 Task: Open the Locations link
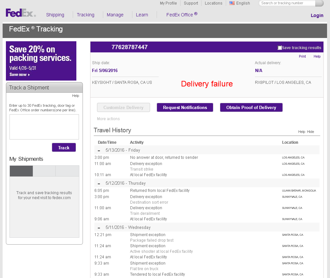point(213,3)
